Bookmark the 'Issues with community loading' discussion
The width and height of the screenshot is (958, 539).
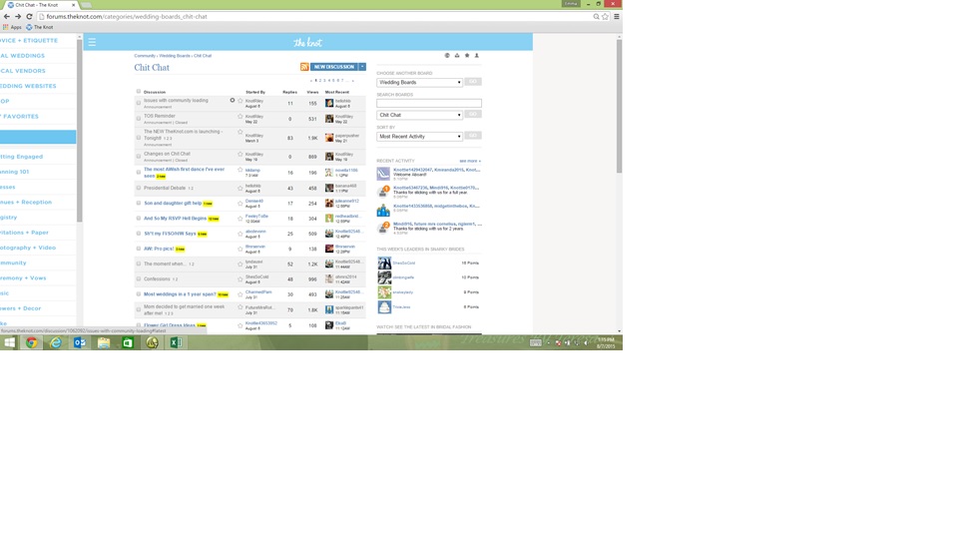tap(240, 101)
